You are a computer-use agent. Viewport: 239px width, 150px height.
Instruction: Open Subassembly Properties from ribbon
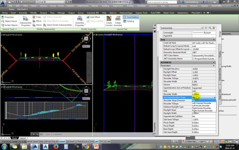pos(25,21)
